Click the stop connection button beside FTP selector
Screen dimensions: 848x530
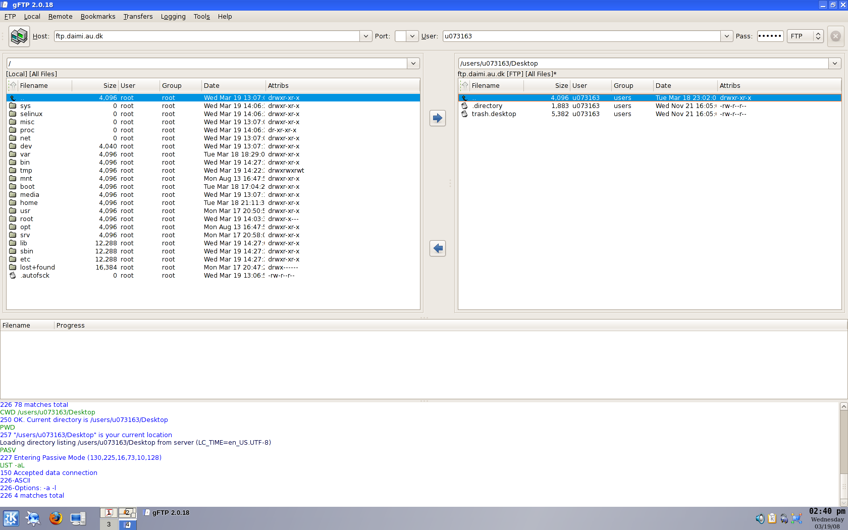[835, 36]
